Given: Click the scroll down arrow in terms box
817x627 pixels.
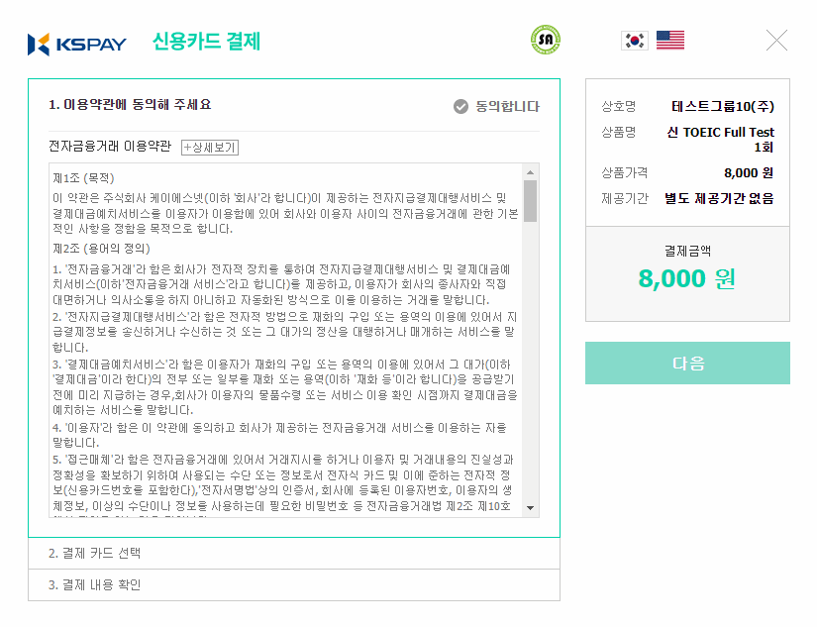Looking at the screenshot, I should (x=531, y=508).
